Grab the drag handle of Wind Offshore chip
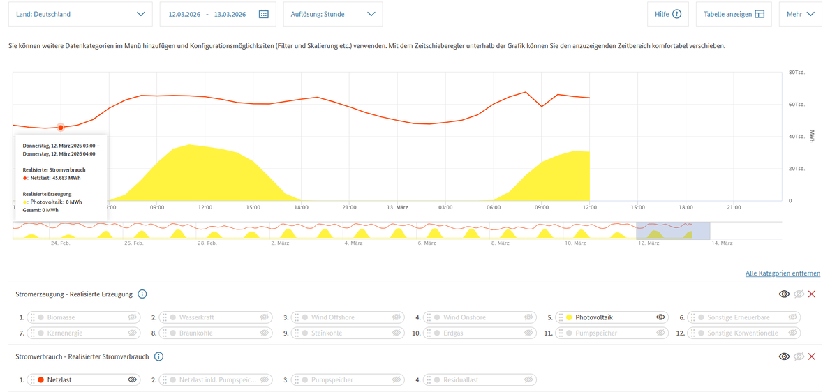The height and width of the screenshot is (392, 837). pos(297,317)
